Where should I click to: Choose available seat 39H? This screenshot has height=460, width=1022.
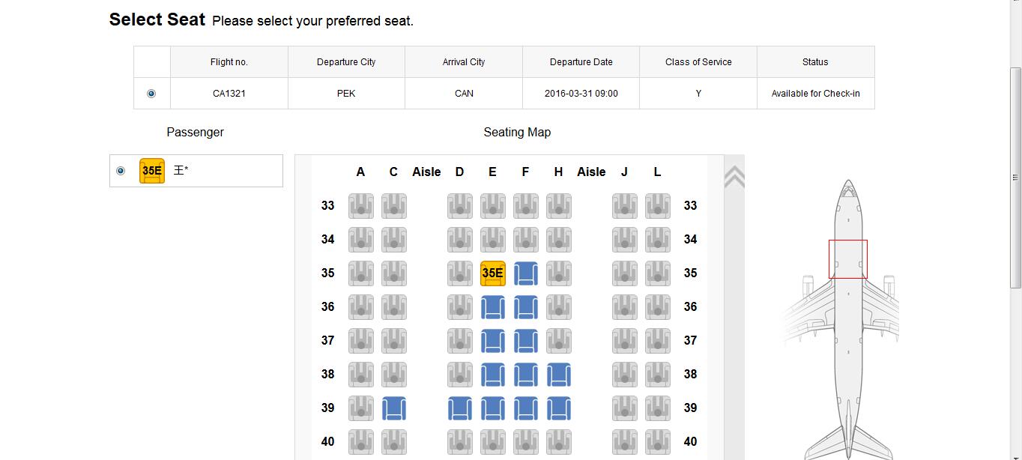(x=559, y=408)
